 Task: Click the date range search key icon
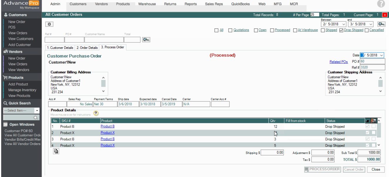pos(382,24)
